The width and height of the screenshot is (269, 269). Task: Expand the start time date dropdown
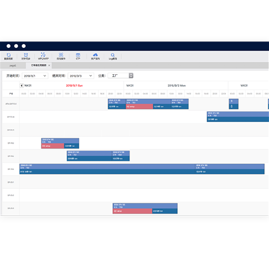45,76
